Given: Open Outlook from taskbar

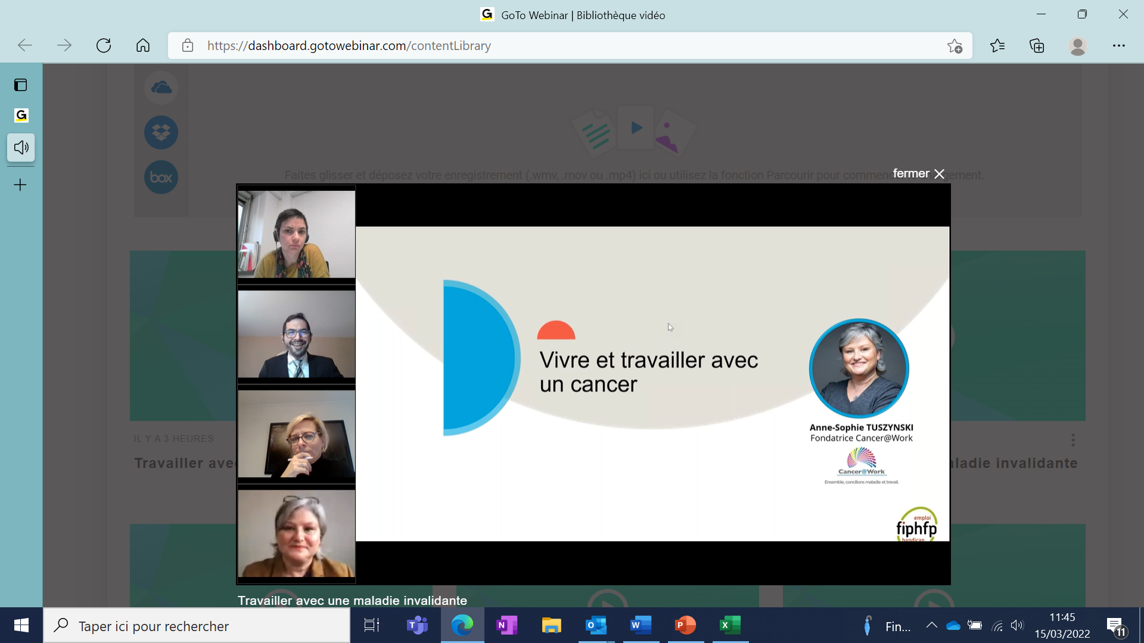Looking at the screenshot, I should click(x=596, y=625).
